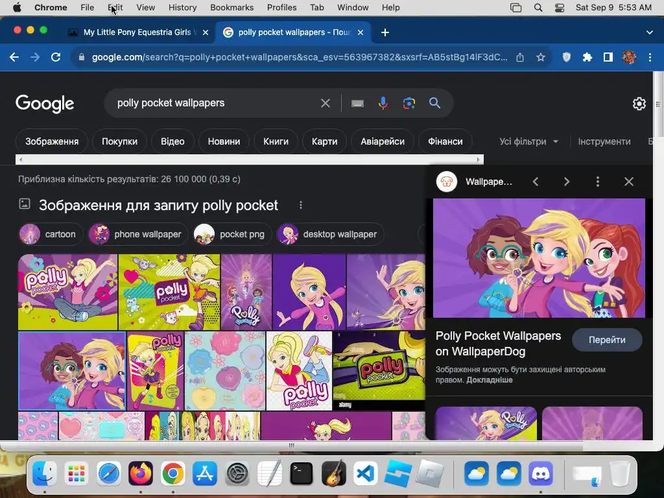This screenshot has width=664, height=498.
Task: Run search with the magnifying glass icon
Action: tap(434, 103)
